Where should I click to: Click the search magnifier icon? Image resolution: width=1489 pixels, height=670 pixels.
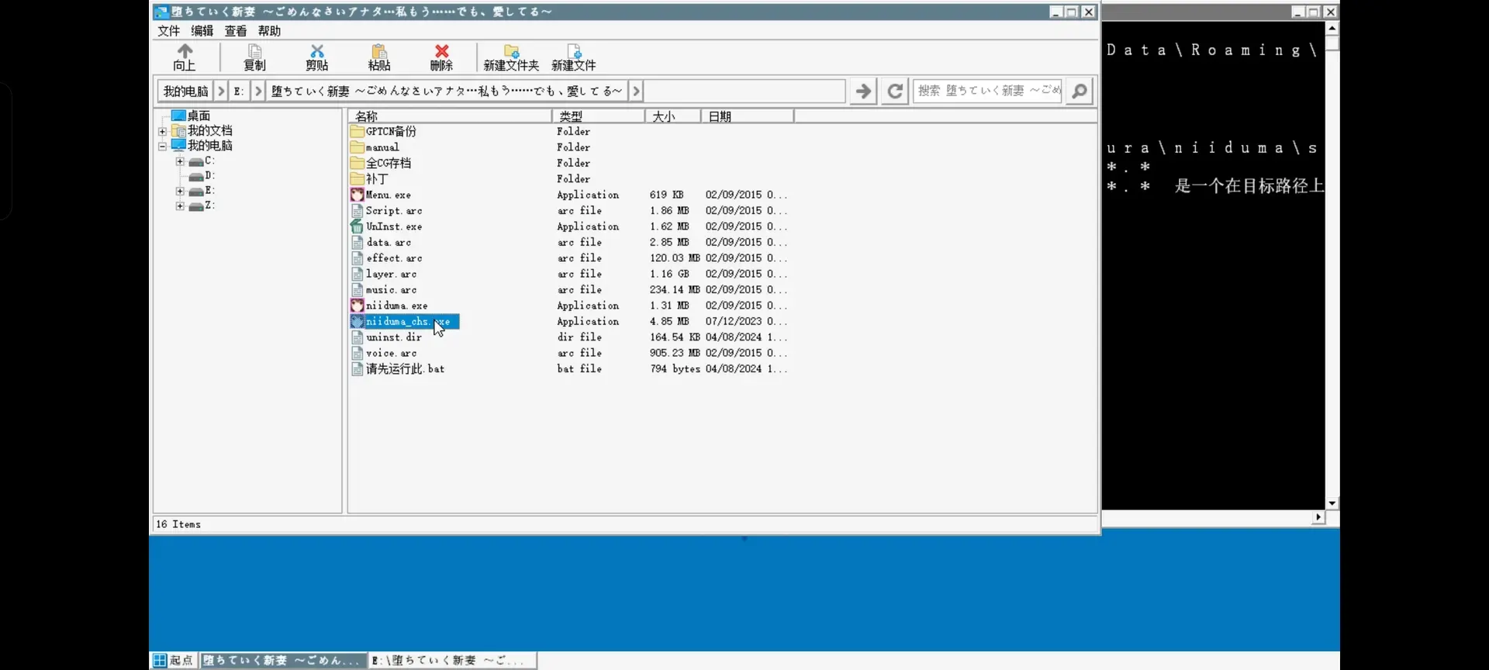tap(1079, 91)
